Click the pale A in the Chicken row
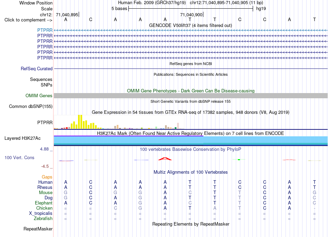 [x=215, y=208]
